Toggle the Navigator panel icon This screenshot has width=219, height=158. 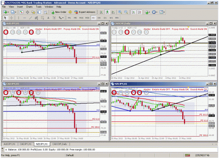pos(33,12)
